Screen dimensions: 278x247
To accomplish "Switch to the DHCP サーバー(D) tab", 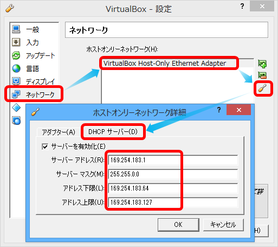I will [x=113, y=132].
